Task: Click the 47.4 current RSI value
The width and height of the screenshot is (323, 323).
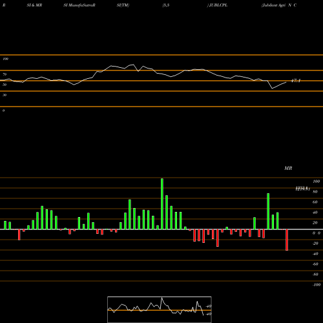Action: click(296, 81)
